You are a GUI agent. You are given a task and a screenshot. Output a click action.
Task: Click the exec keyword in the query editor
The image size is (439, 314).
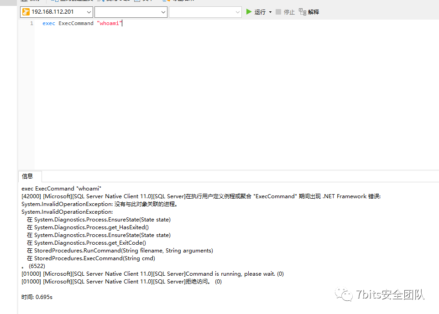49,23
